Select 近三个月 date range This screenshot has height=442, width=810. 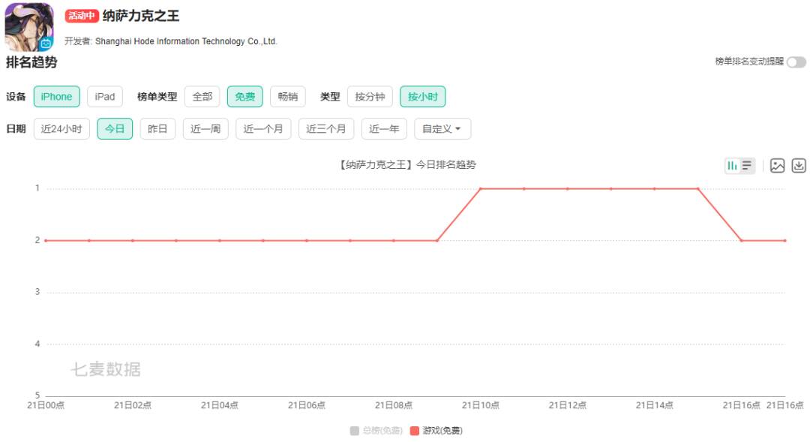click(x=326, y=129)
